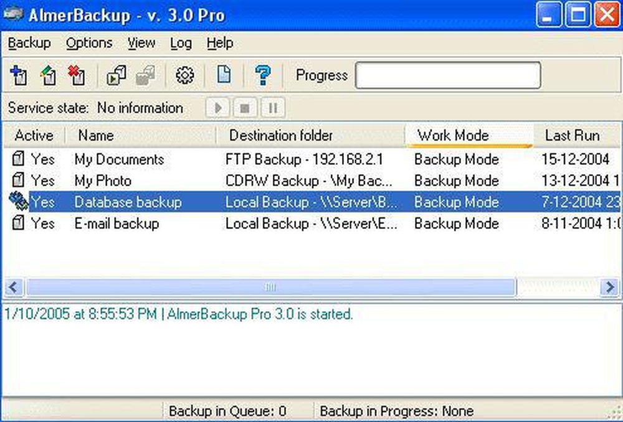Click the horizontal scrollbar right arrow
The height and width of the screenshot is (422, 623).
point(610,287)
